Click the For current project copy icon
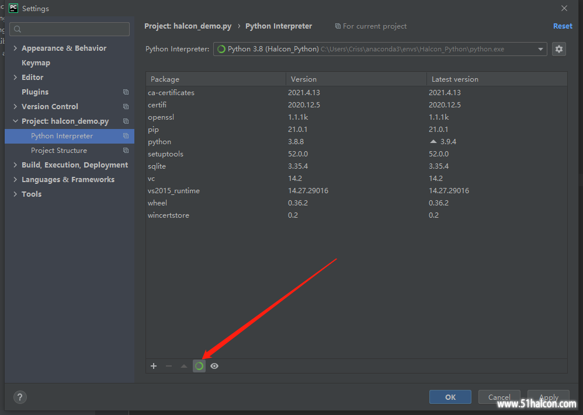The width and height of the screenshot is (583, 415). [338, 26]
